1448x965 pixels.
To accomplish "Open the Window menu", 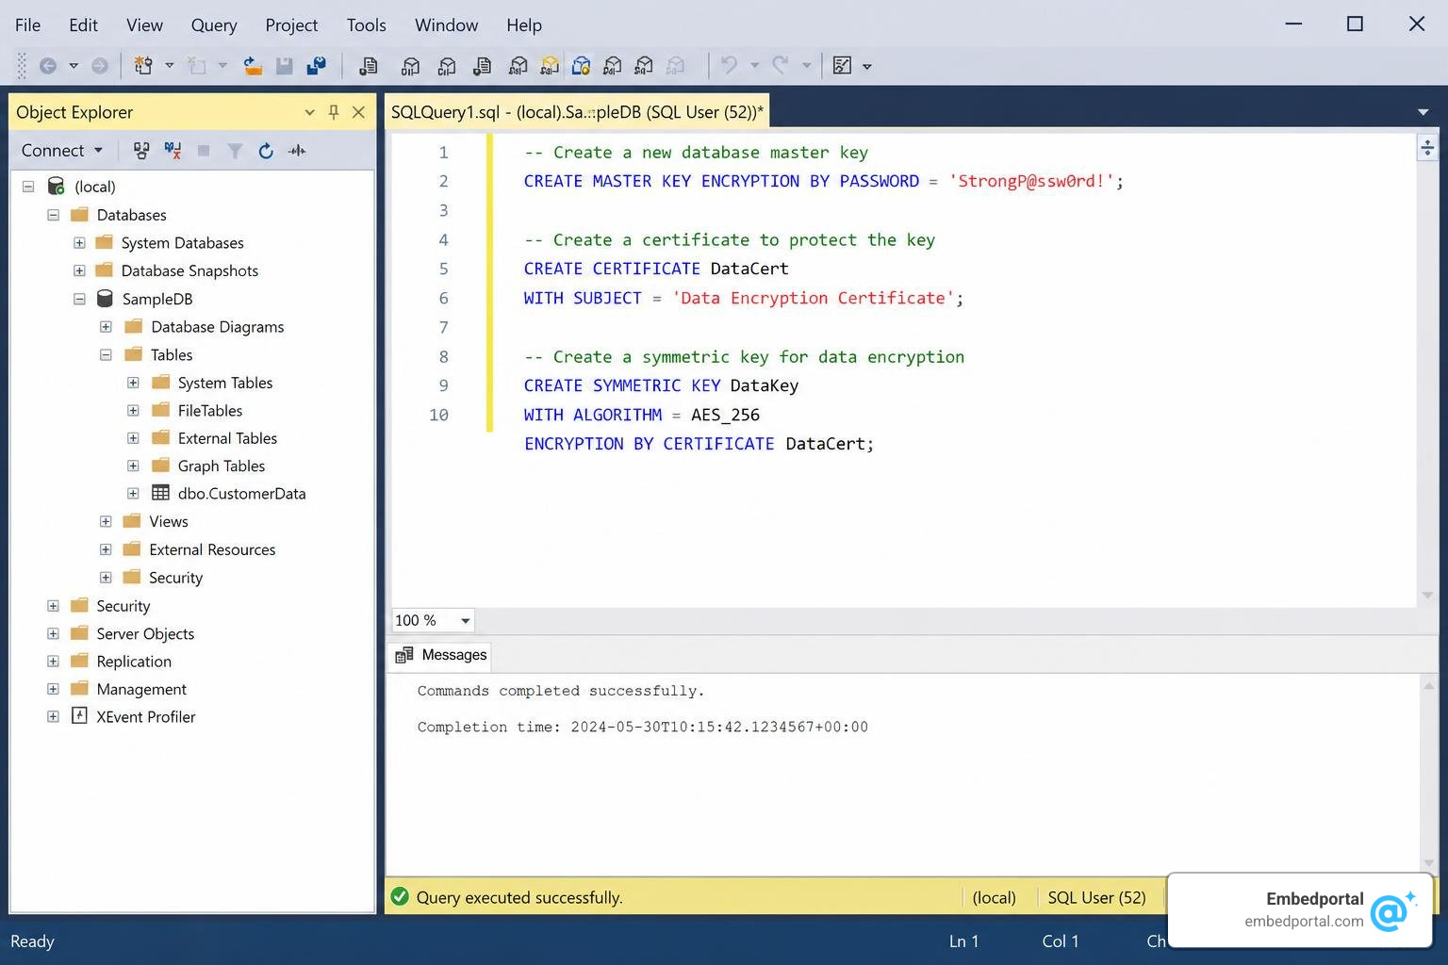I will [x=447, y=25].
